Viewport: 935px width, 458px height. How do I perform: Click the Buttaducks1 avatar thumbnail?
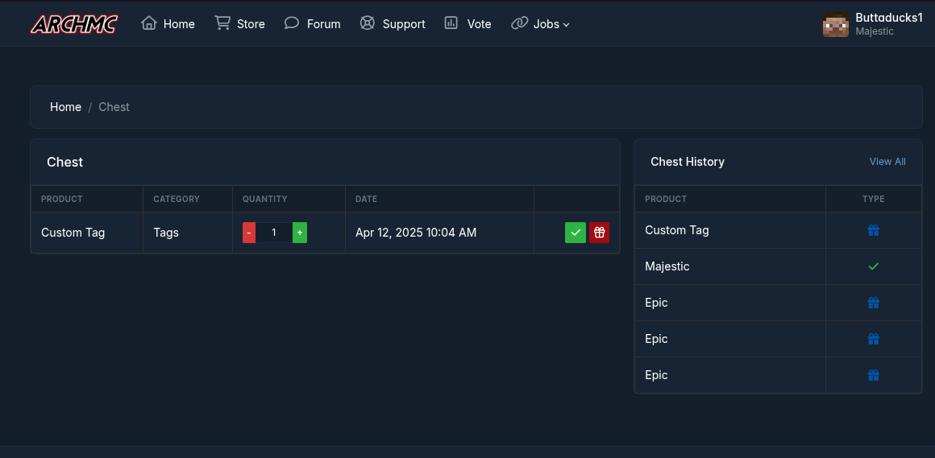pyautogui.click(x=835, y=24)
